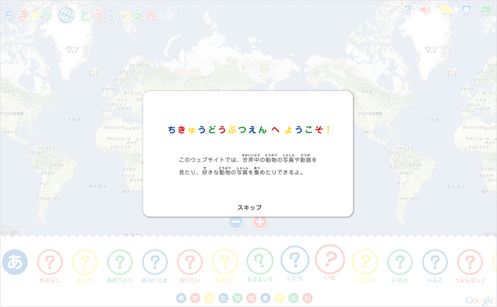Click the Google logo at bottom right

click(479, 300)
